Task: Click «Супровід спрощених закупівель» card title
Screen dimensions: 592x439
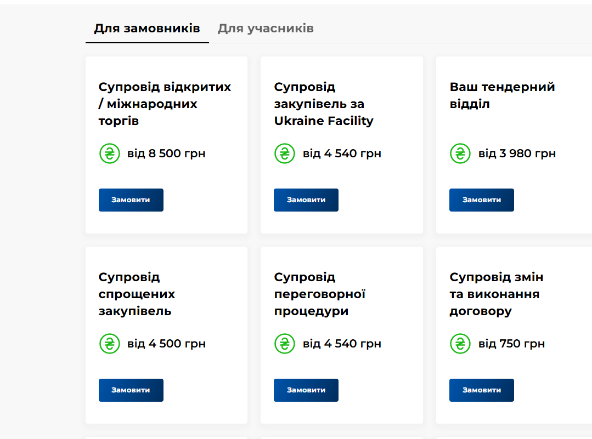Action: [x=137, y=294]
